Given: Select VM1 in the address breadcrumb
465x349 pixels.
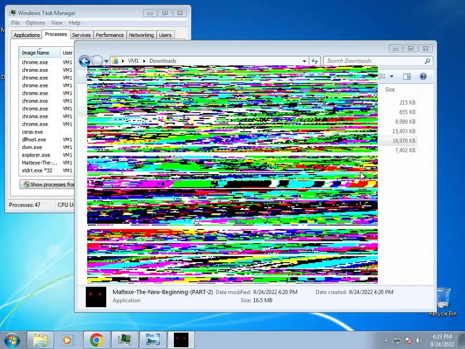Looking at the screenshot, I should [x=133, y=61].
